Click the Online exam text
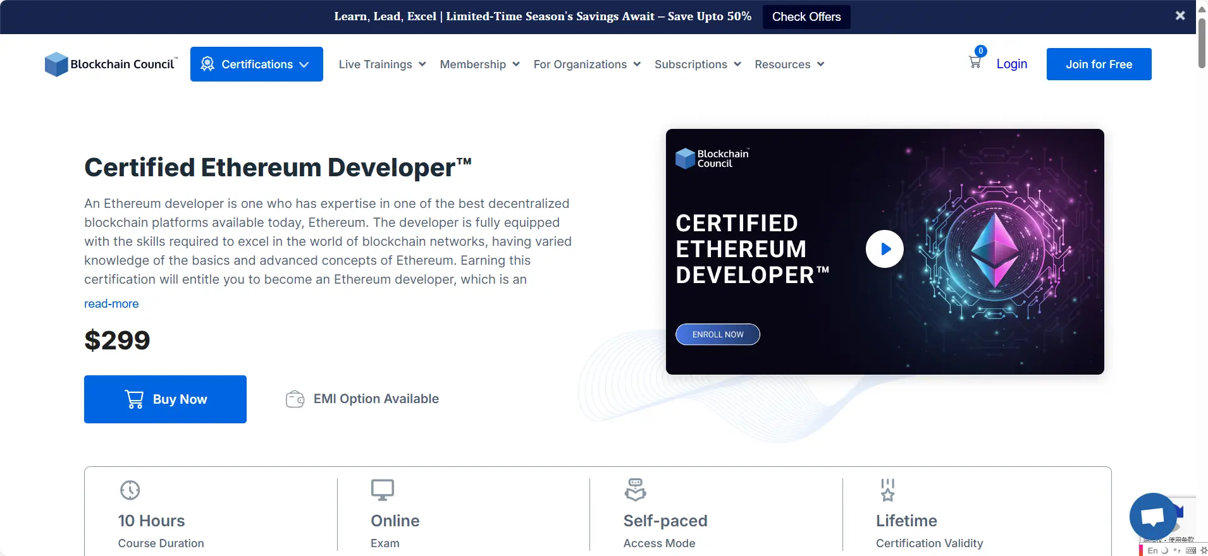 coord(395,521)
